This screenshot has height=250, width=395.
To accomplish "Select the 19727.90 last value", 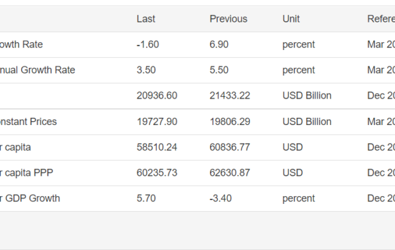I will [157, 122].
